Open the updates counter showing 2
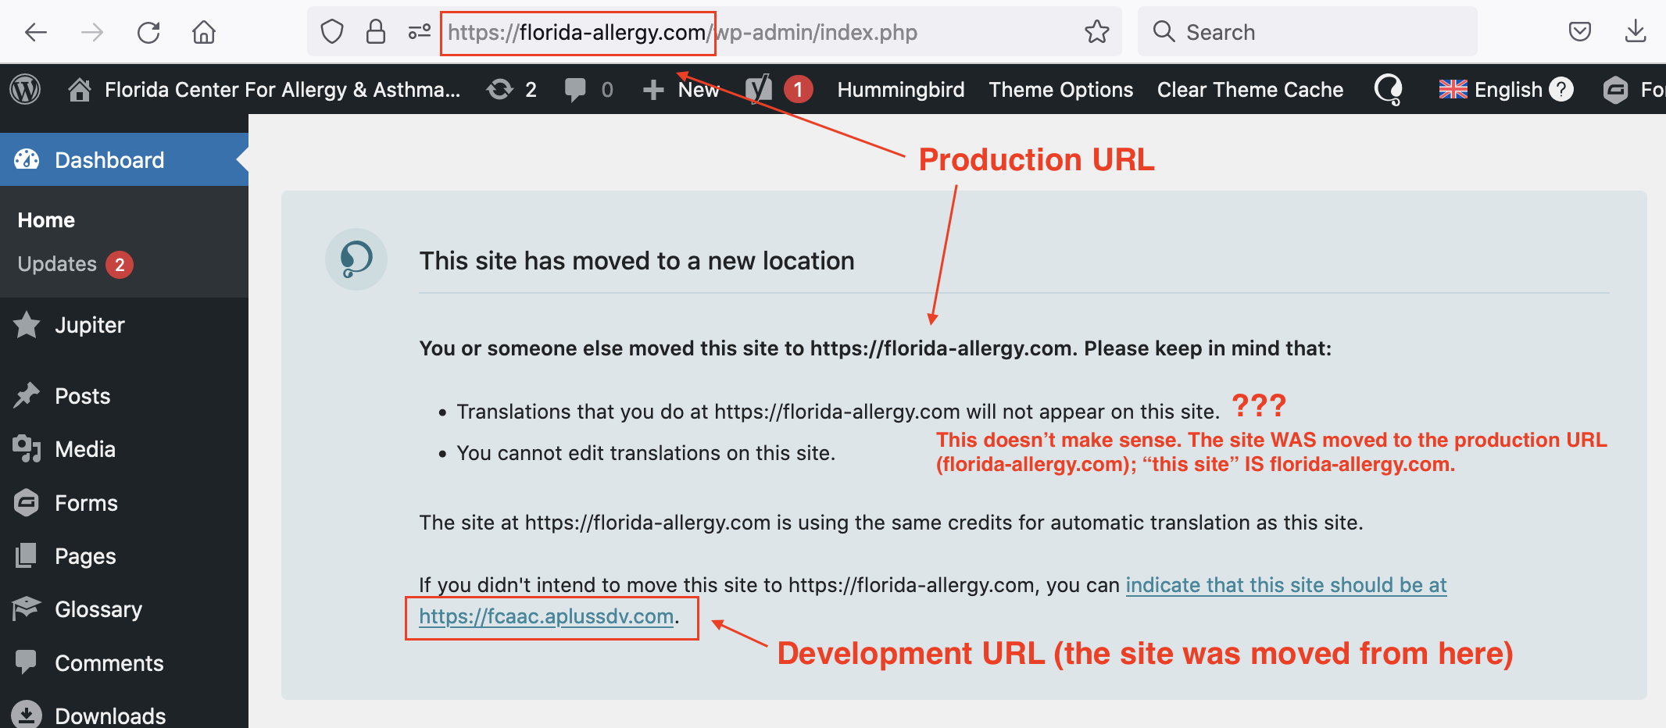Screen dimensions: 1666x728 (x=512, y=89)
